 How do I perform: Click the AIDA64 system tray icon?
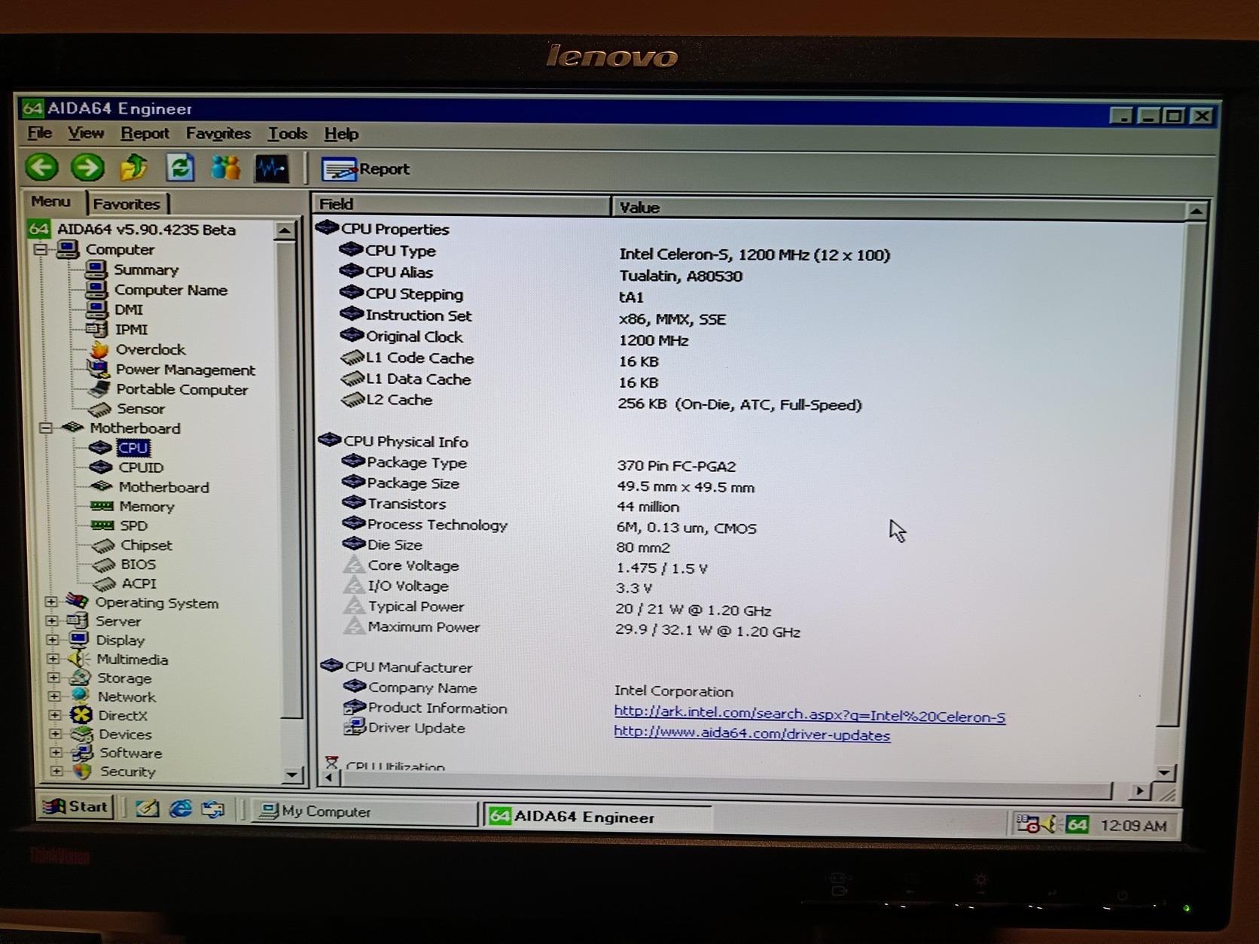point(1078,825)
